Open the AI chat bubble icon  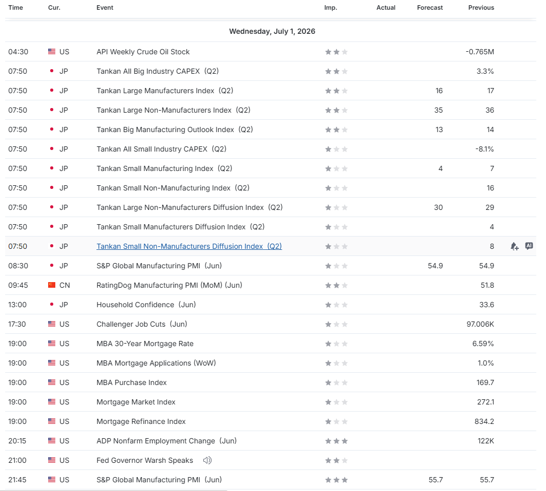click(x=529, y=246)
